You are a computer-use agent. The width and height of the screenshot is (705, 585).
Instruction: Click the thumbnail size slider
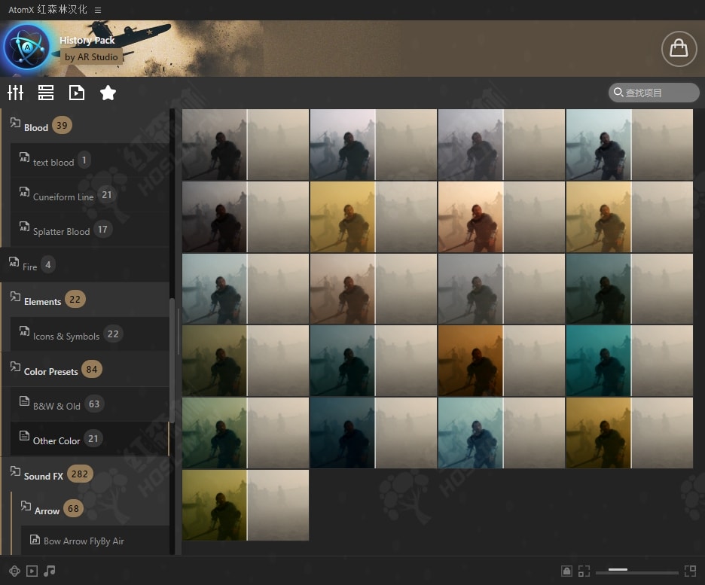[636, 571]
